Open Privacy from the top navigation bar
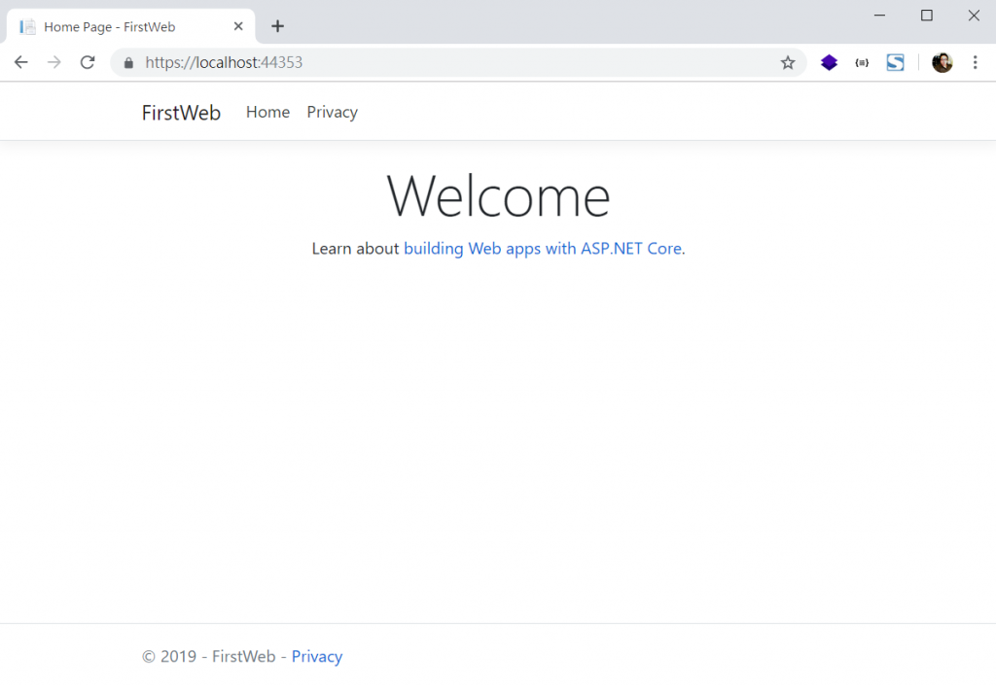996x686 pixels. tap(332, 113)
